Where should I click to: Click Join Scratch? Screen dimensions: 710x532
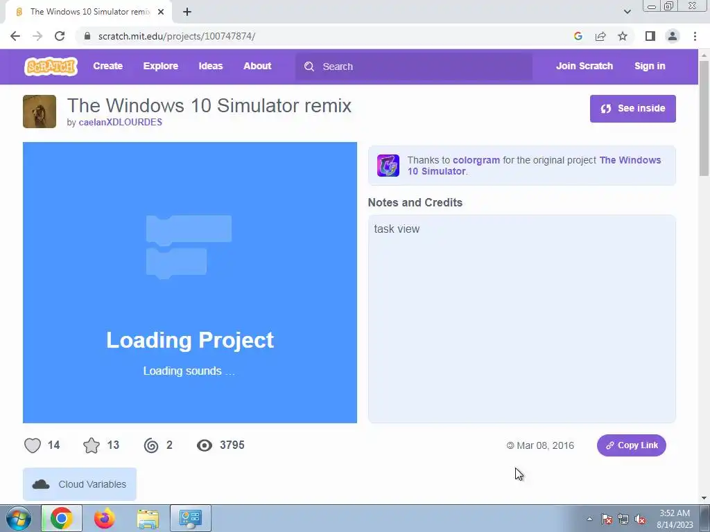tap(584, 66)
